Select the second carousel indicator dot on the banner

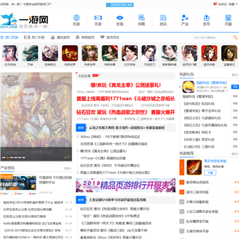point(7,157)
